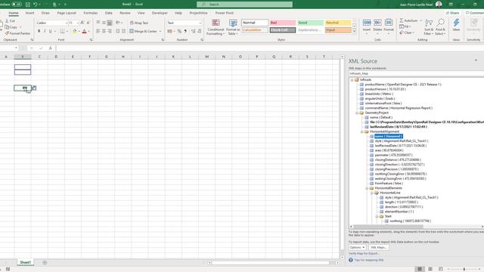The height and width of the screenshot is (272, 484).
Task: Click the Share button
Action: (452, 13)
